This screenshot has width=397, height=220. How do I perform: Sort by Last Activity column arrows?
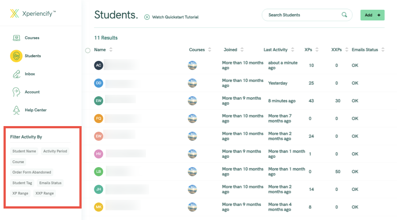[292, 50]
